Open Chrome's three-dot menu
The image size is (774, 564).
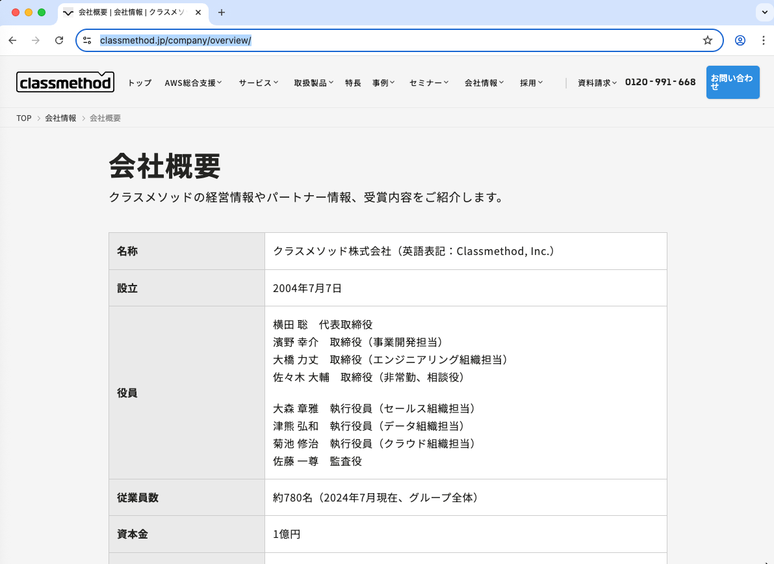(763, 40)
